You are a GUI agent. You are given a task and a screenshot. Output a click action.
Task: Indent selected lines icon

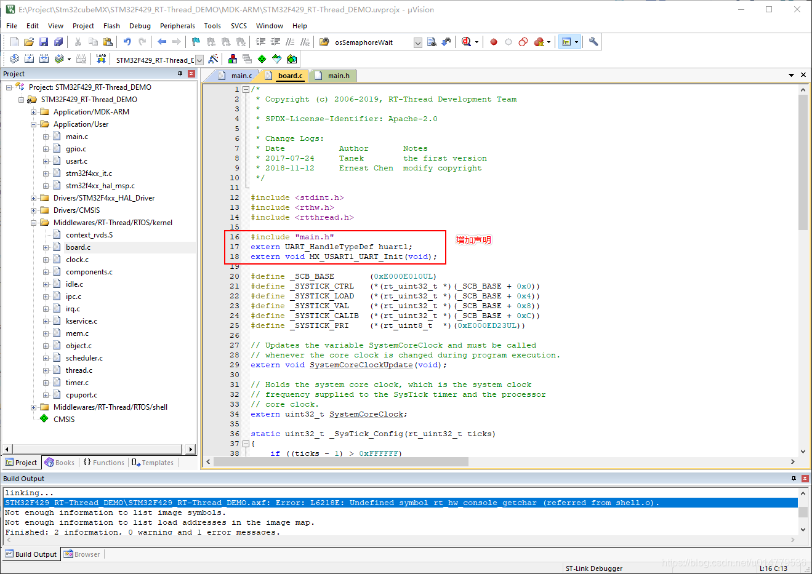point(260,42)
